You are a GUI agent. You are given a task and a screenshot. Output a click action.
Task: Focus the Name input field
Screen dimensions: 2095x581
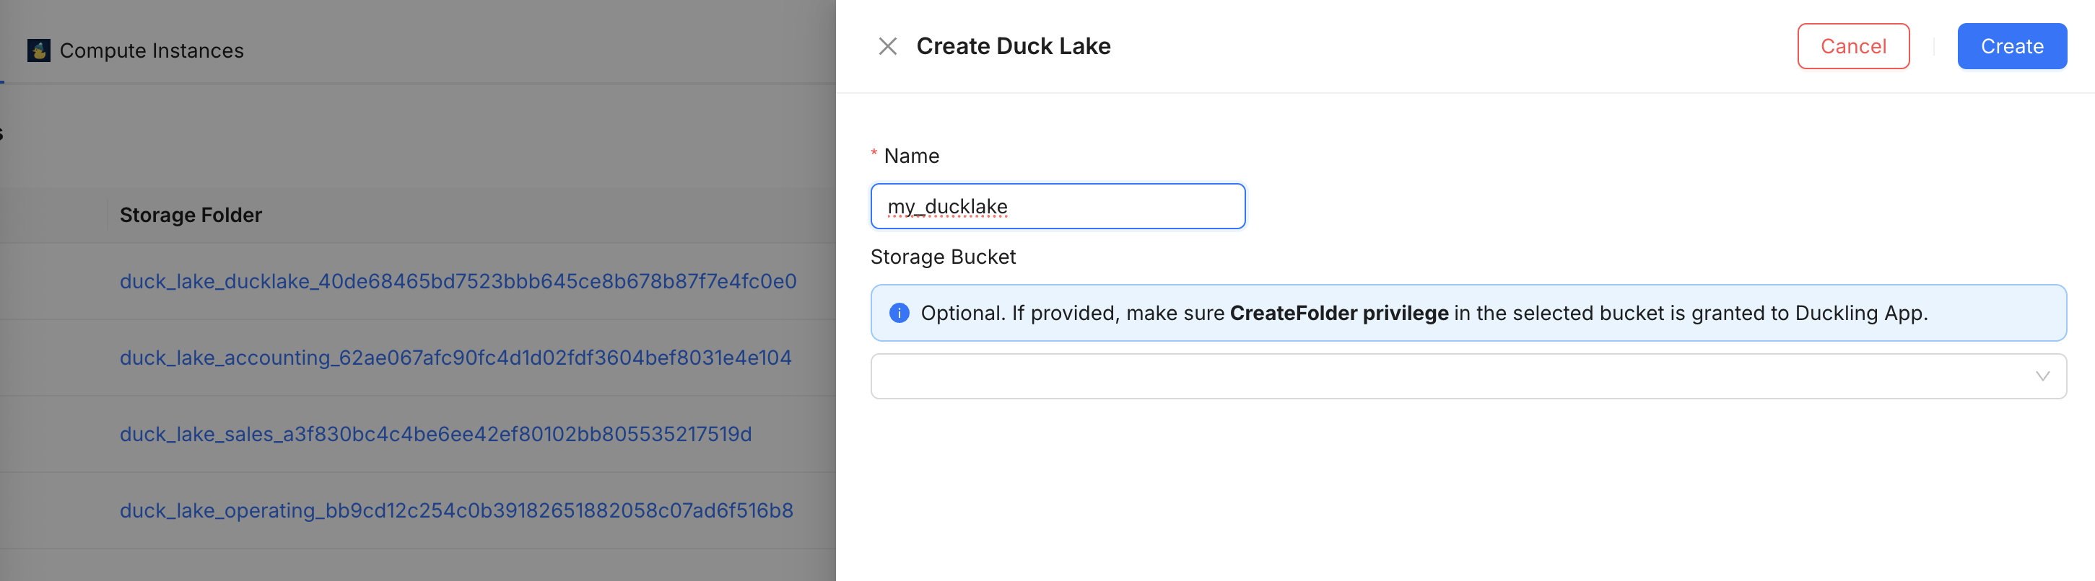pos(1058,206)
